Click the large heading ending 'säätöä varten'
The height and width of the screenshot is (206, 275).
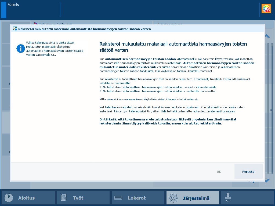[173, 47]
